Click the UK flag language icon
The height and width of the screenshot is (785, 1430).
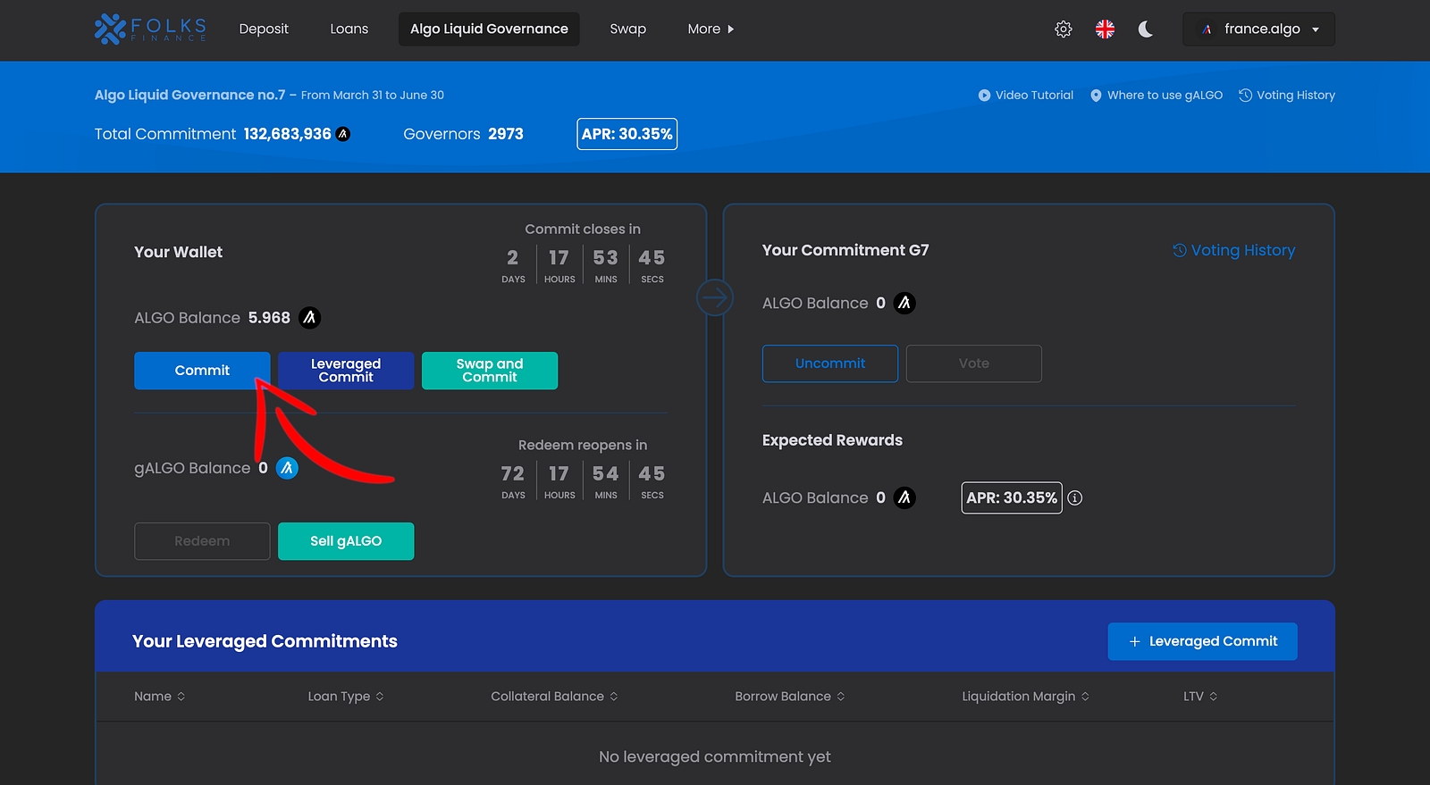pos(1105,29)
